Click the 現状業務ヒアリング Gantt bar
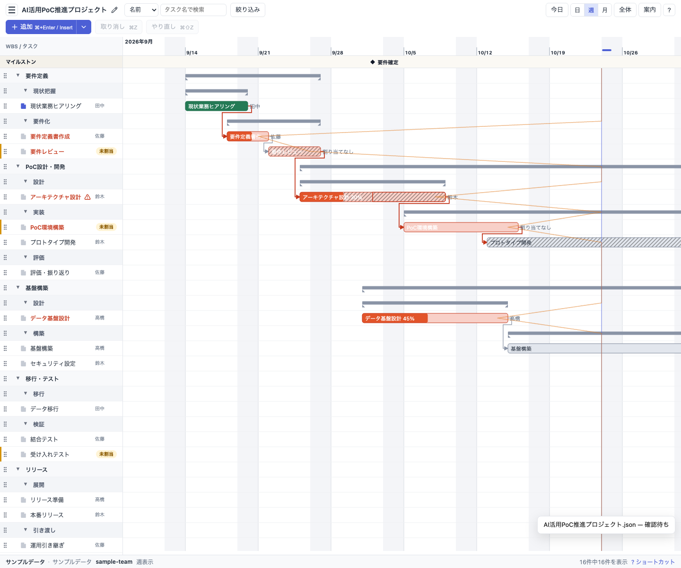The height and width of the screenshot is (568, 681). (x=217, y=106)
